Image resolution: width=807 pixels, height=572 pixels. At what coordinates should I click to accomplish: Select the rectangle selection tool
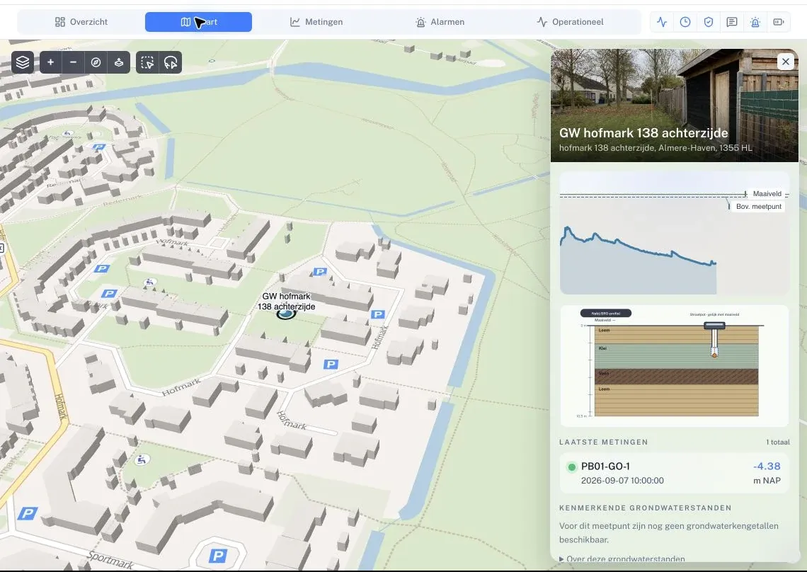148,62
